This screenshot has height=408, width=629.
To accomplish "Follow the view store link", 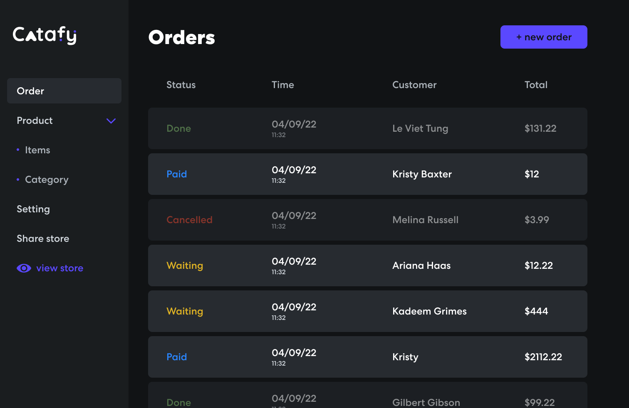I will 59,268.
